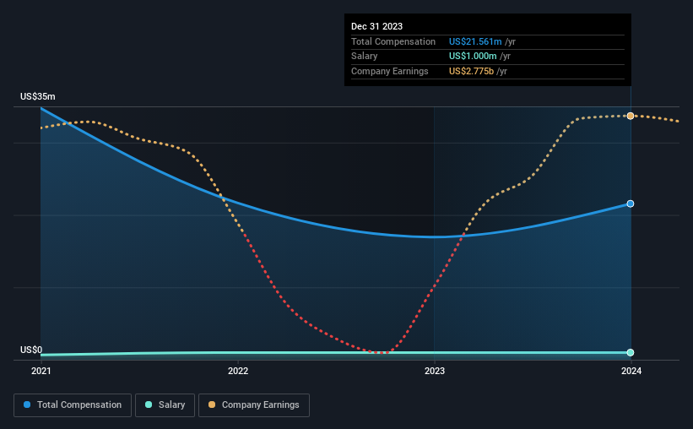Click the Dec 31 2023 tooltip date

(377, 26)
